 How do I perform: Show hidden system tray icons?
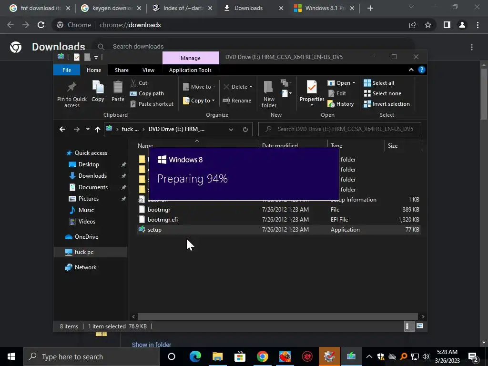click(x=369, y=356)
